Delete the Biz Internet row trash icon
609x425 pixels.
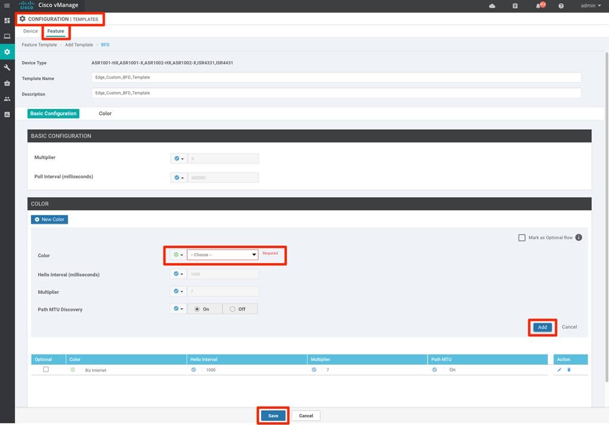pos(569,370)
